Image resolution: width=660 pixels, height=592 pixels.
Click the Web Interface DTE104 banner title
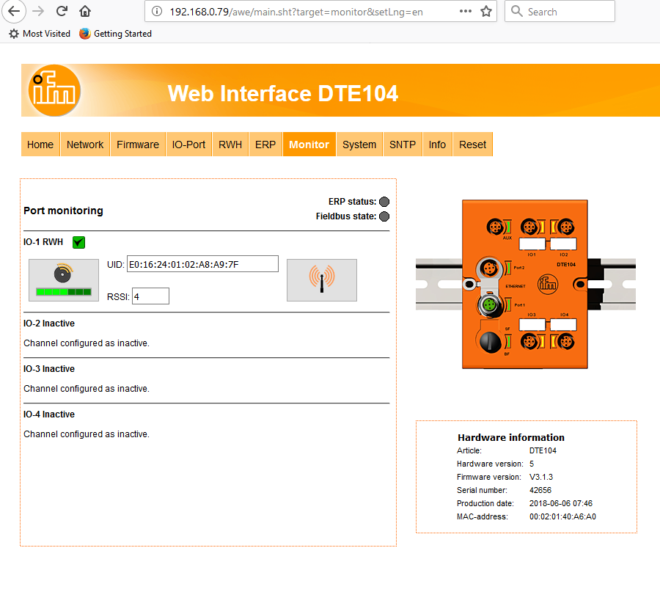pos(283,93)
